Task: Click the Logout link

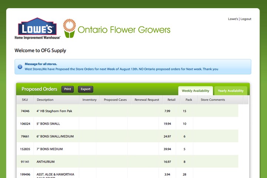Action: click(x=245, y=19)
